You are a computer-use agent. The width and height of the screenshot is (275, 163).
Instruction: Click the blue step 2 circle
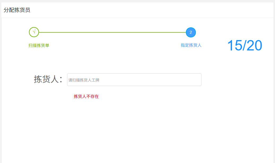click(191, 32)
